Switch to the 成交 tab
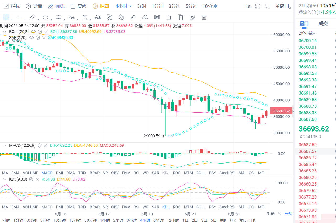 click(x=323, y=24)
